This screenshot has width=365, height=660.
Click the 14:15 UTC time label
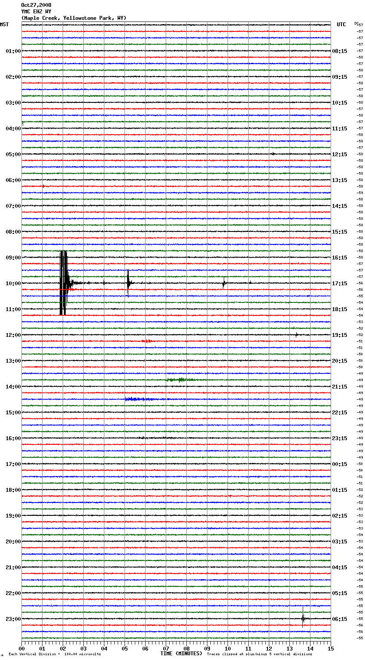coord(340,206)
